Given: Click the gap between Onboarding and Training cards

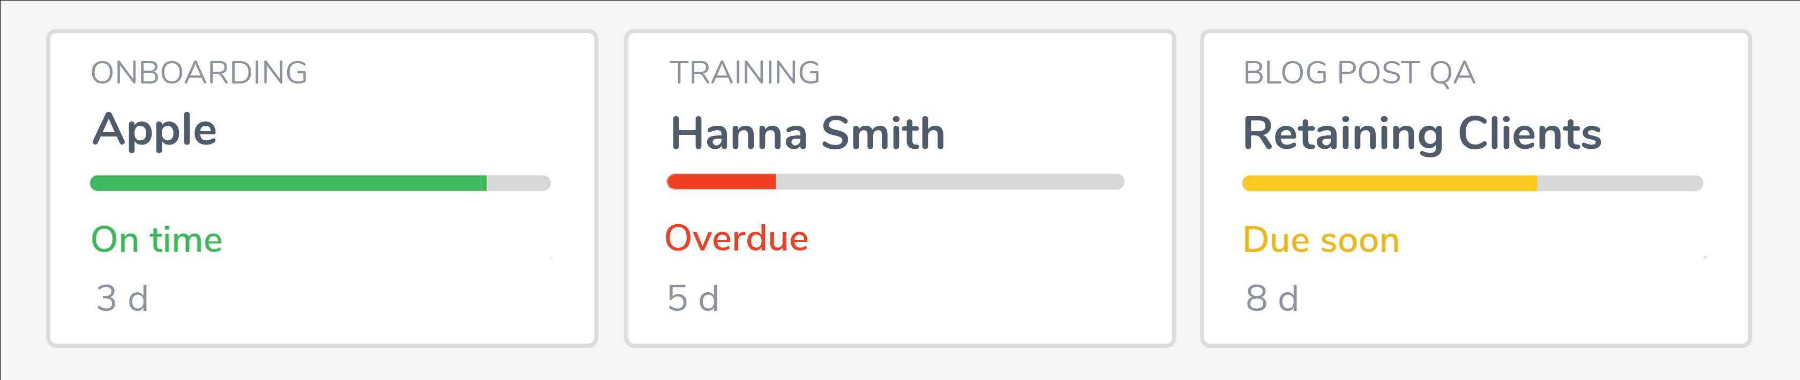Looking at the screenshot, I should point(611,188).
